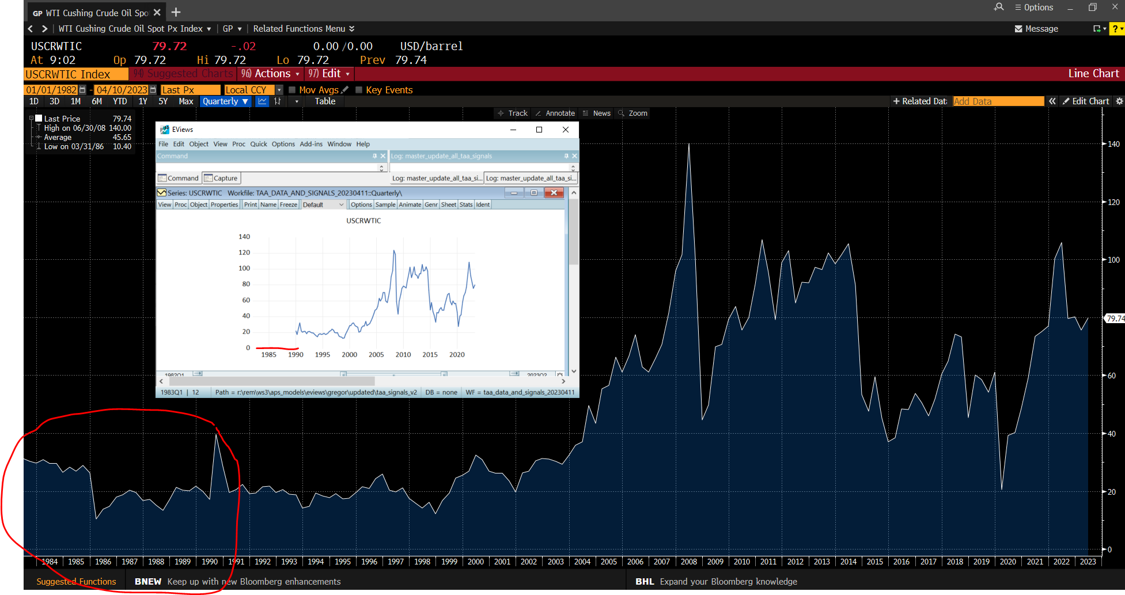Collapse side panel double-chevron icon
The image size is (1125, 595).
coord(1052,101)
